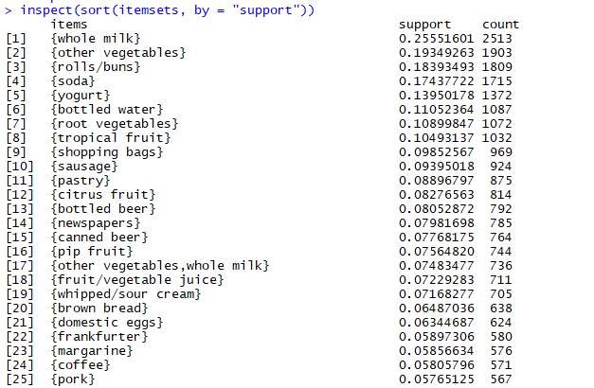Select the {other vegetables} single itemset
This screenshot has height=388, width=594.
pos(118,53)
